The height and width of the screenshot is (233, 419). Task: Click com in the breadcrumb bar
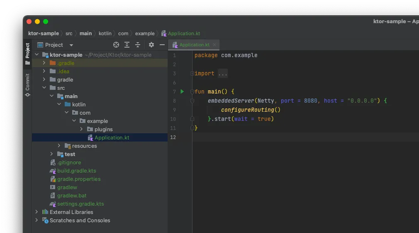[x=123, y=34]
